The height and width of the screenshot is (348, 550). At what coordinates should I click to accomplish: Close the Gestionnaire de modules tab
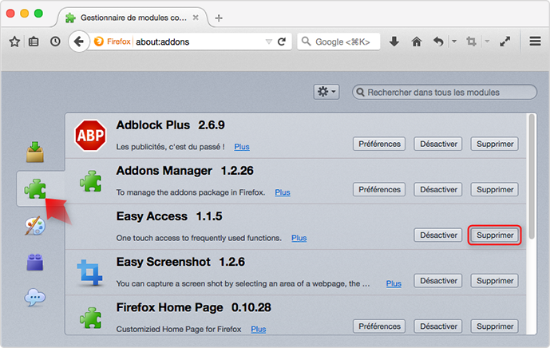(x=196, y=18)
